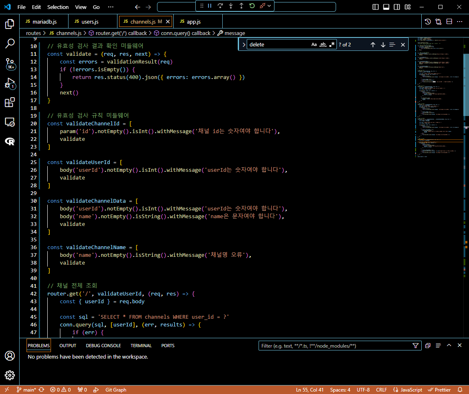The height and width of the screenshot is (394, 469).
Task: Switch to users.js tab
Action: (93, 22)
